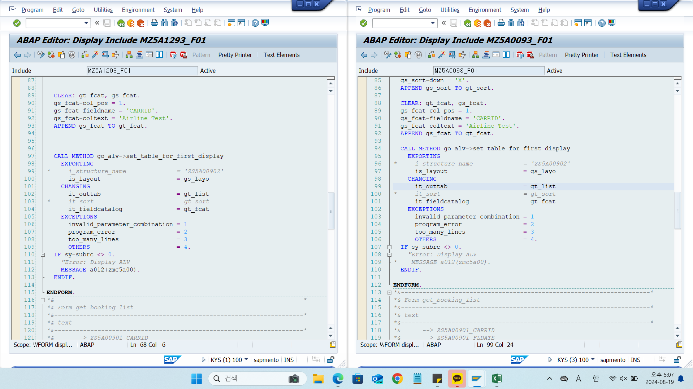Click the Display/Change pencil icon in the left editor

click(41, 55)
